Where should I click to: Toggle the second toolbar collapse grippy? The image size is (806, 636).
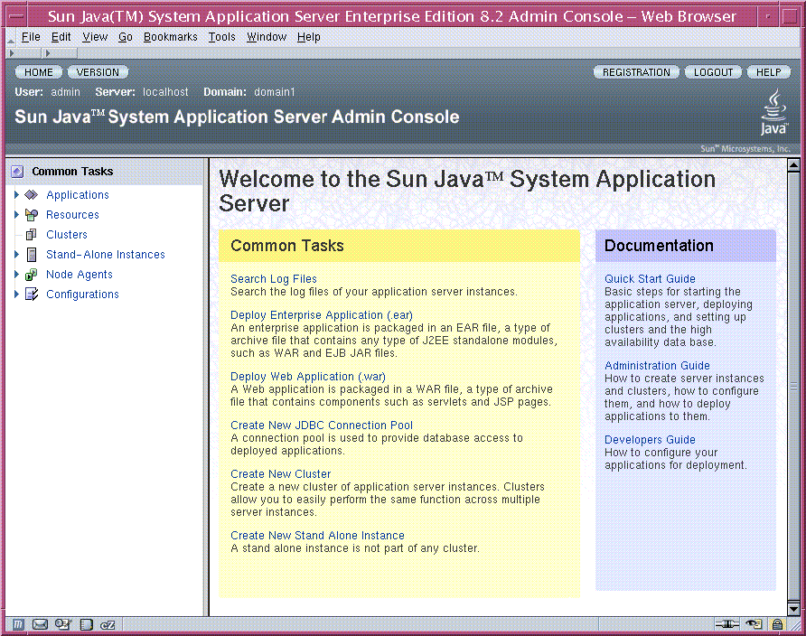(x=48, y=53)
